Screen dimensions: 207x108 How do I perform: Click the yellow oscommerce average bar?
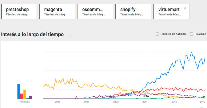pyautogui.click(x=25, y=94)
